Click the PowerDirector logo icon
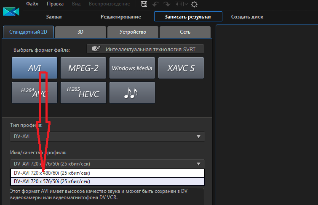The height and width of the screenshot is (205, 318). tap(11, 11)
